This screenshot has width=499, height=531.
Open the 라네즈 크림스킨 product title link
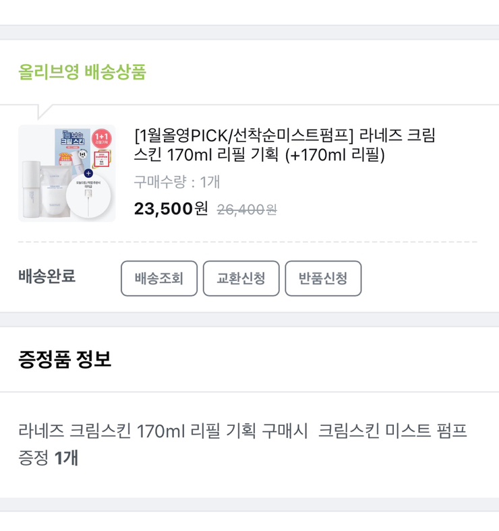[285, 145]
